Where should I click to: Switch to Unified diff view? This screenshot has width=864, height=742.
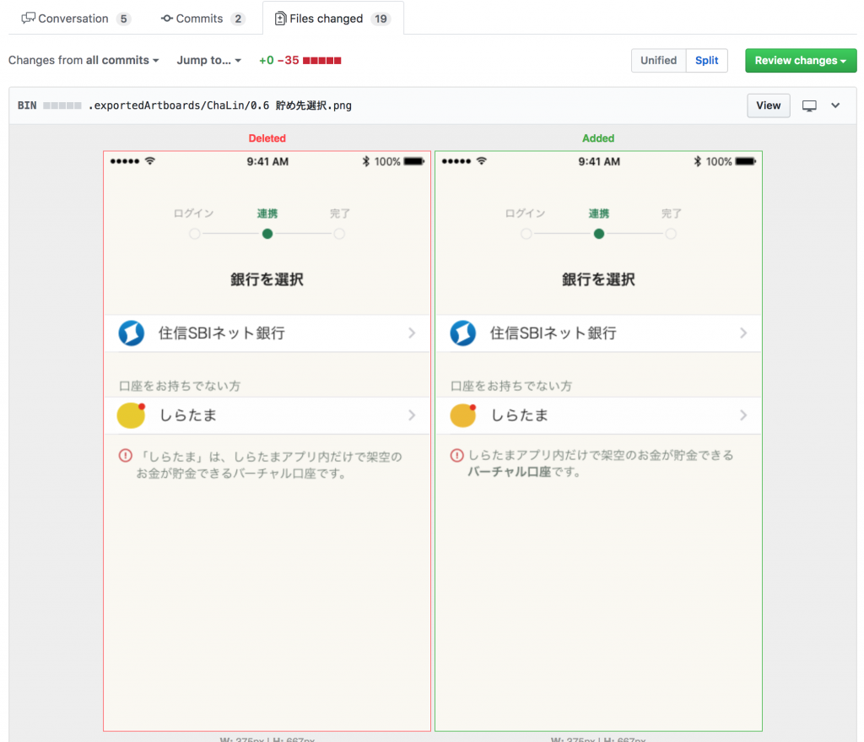(x=658, y=61)
